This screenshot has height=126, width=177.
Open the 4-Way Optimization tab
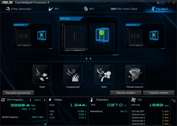point(18,9)
